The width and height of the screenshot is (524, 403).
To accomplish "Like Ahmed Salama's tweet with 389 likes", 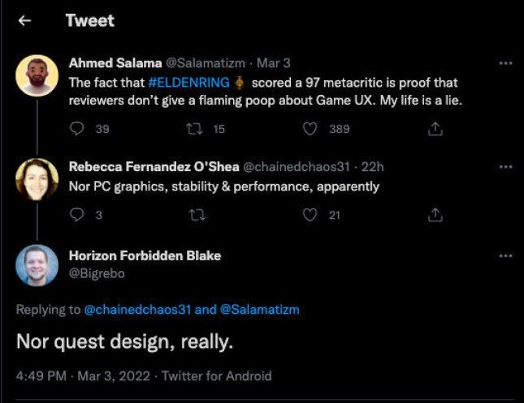I will [x=310, y=128].
